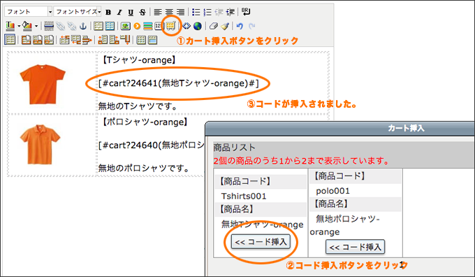Expand the text color arrow dropdown
The width and height of the screenshot is (475, 277).
pos(19,26)
